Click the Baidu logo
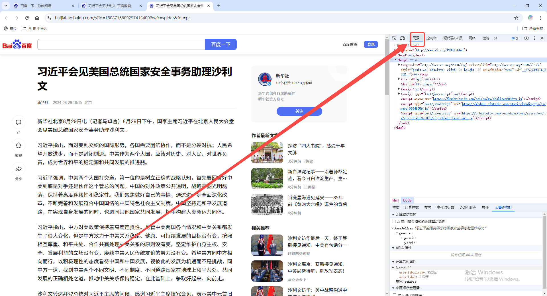The width and height of the screenshot is (547, 296). (17, 44)
